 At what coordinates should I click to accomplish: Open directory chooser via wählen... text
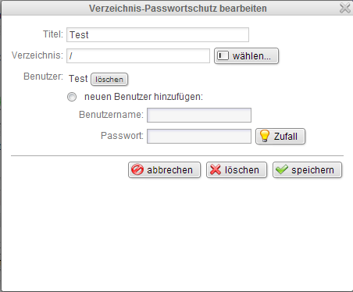click(x=251, y=56)
